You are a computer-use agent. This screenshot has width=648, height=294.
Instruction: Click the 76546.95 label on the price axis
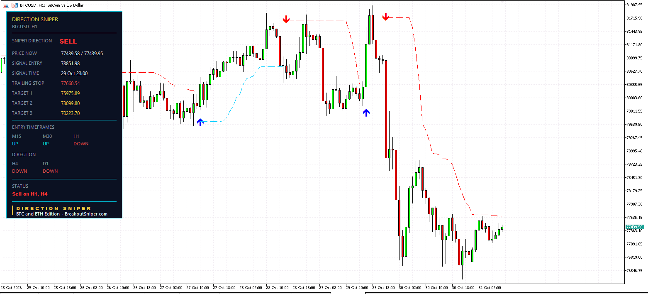635,271
